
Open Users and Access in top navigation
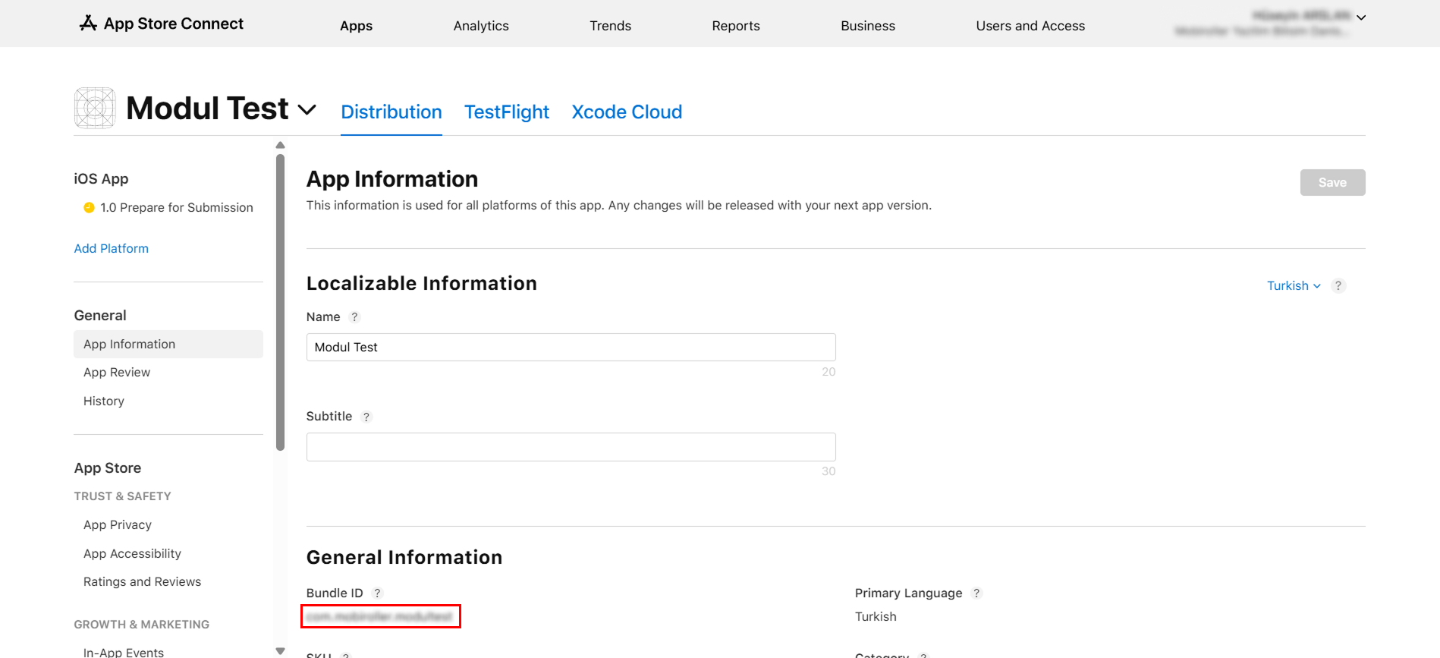tap(1030, 26)
